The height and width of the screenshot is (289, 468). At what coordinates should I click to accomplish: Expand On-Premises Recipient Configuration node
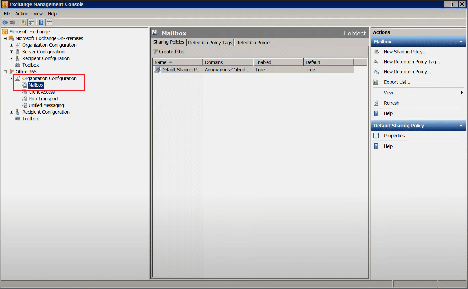(11, 58)
